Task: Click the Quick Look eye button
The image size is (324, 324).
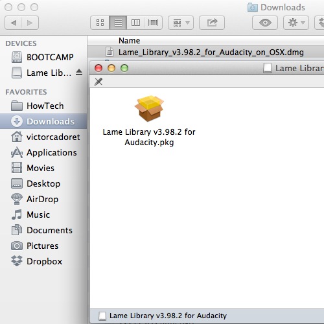Action: (265, 23)
